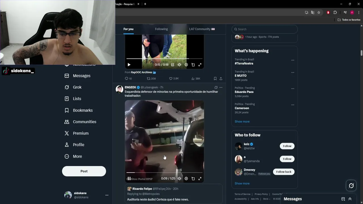Open the browser extensions puzzle icon
The width and height of the screenshot is (363, 204).
click(335, 12)
